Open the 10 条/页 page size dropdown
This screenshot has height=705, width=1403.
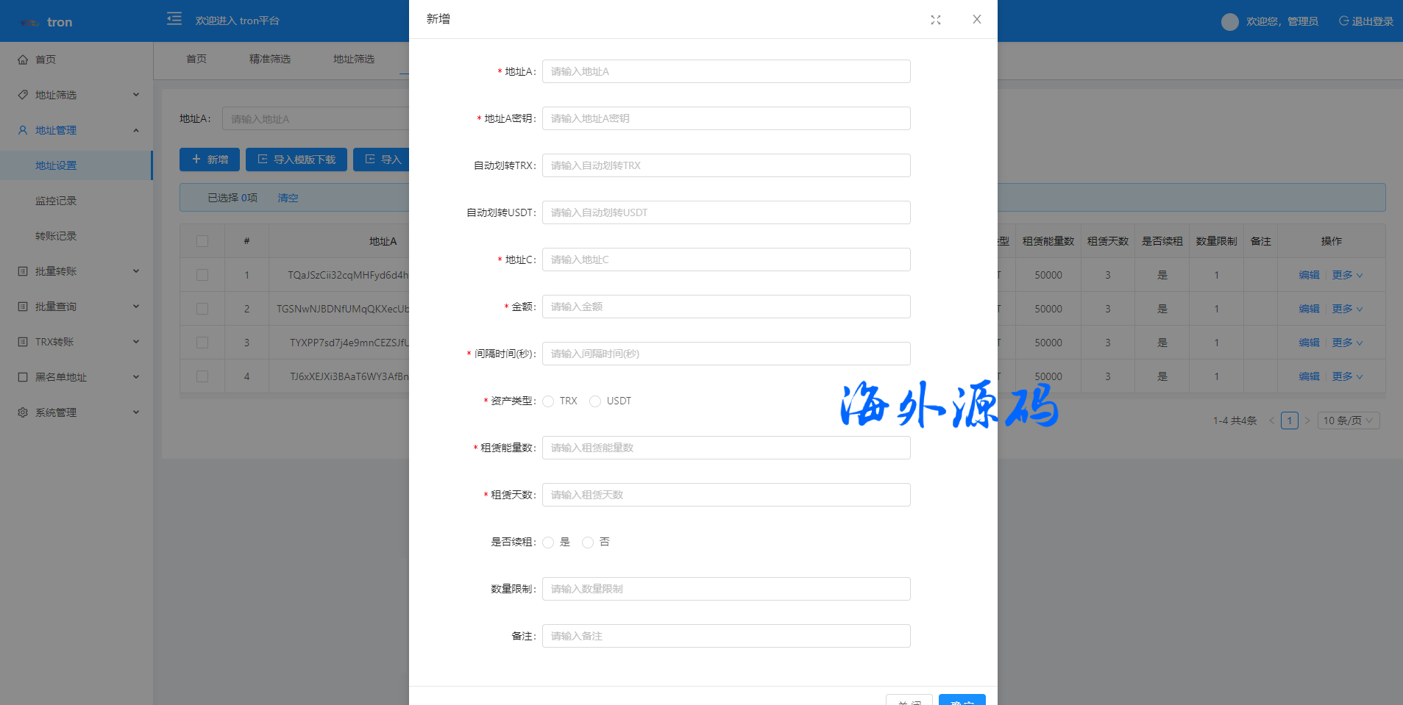point(1348,421)
